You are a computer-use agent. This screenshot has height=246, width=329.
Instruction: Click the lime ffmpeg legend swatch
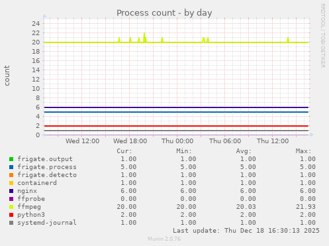pos(11,207)
